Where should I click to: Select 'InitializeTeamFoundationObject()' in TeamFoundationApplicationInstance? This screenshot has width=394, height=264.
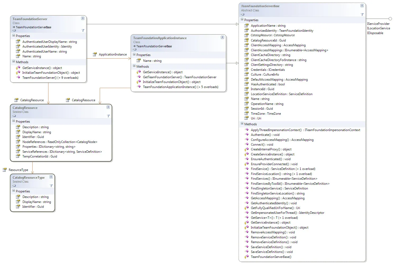coord(172,82)
